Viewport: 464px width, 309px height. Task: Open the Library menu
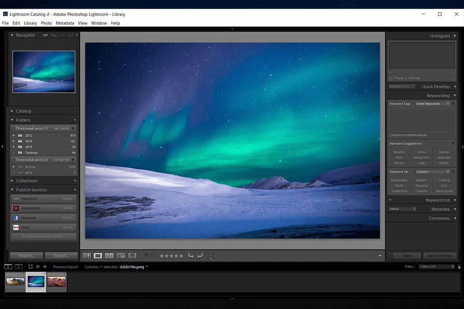click(30, 23)
